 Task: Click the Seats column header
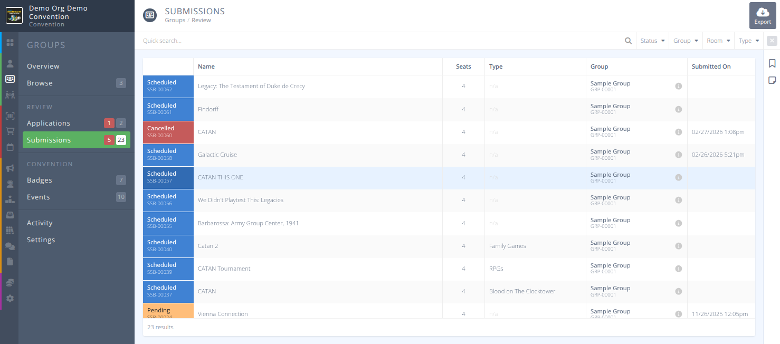click(463, 66)
